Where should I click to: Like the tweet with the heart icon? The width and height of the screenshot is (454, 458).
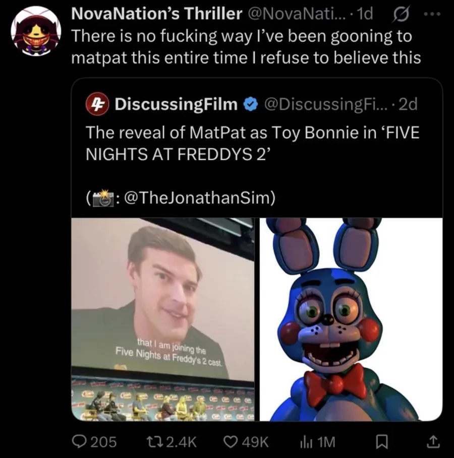(231, 442)
